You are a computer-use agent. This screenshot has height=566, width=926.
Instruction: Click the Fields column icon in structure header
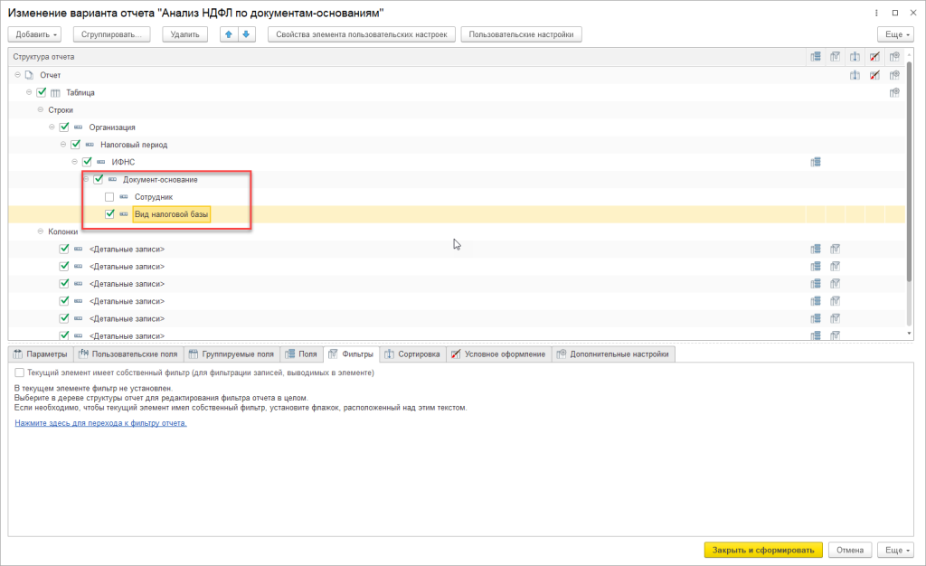coord(816,57)
